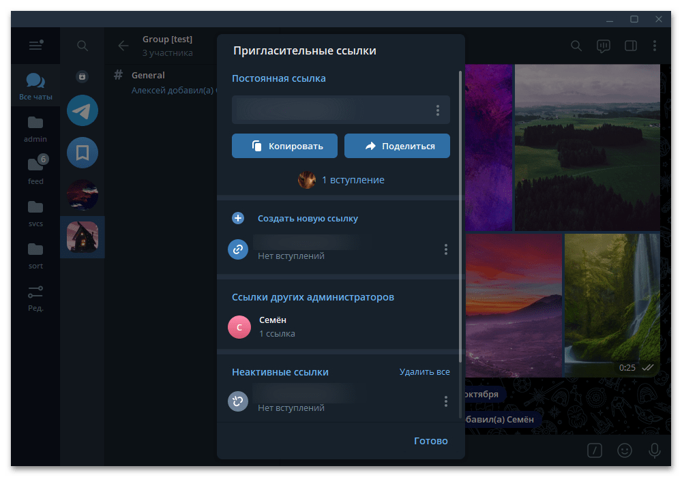Click 'Готово' to close the dialog
The height and width of the screenshot is (477, 682).
(430, 441)
